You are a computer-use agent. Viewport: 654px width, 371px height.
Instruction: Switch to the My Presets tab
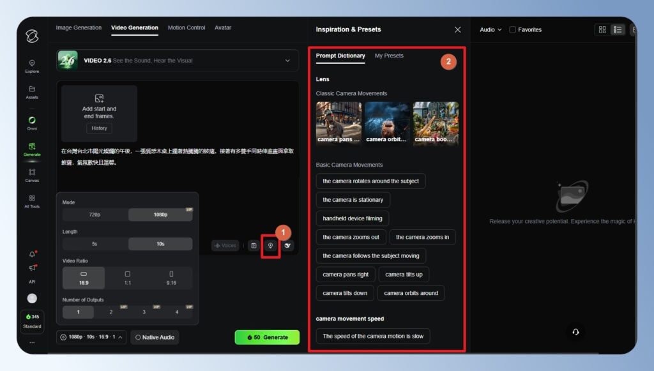(390, 56)
